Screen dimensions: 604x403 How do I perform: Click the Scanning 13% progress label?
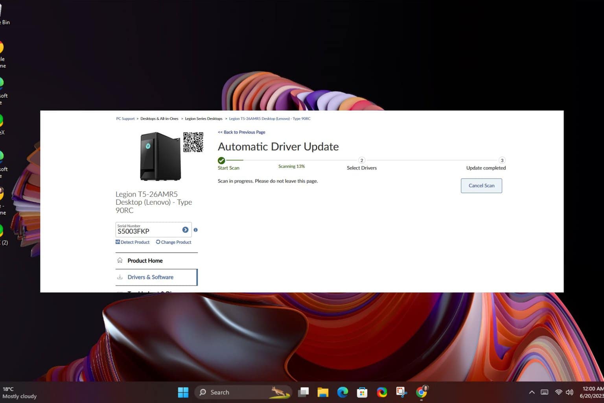pyautogui.click(x=291, y=166)
